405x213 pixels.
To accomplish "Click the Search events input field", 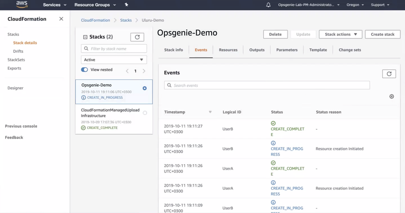I will click(267, 85).
